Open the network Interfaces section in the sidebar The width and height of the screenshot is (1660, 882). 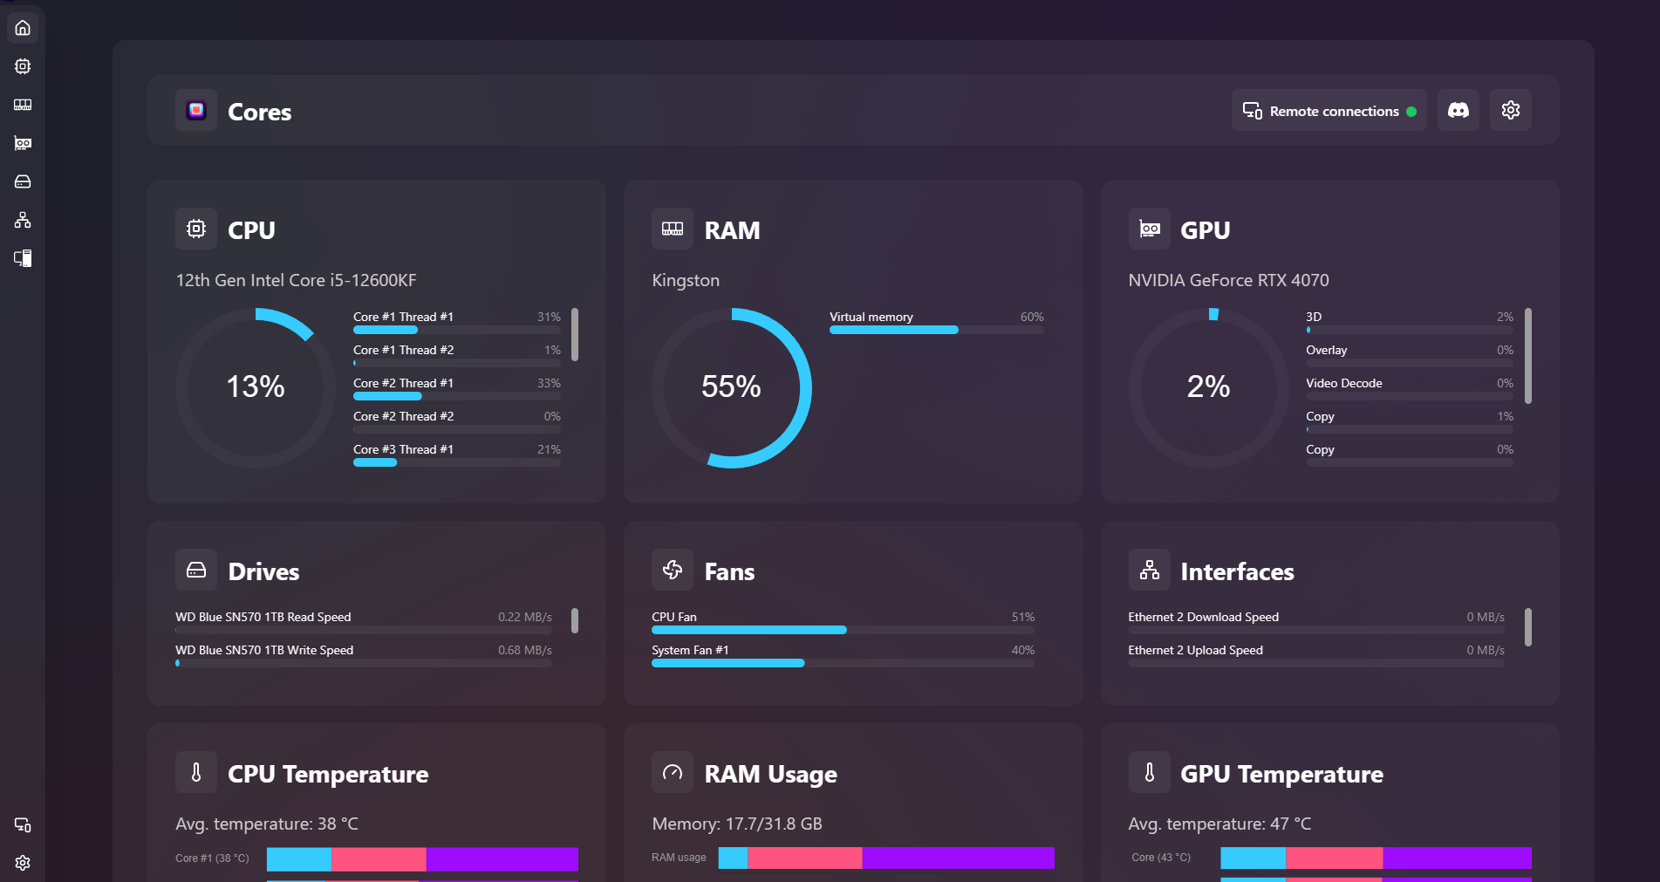pos(22,220)
